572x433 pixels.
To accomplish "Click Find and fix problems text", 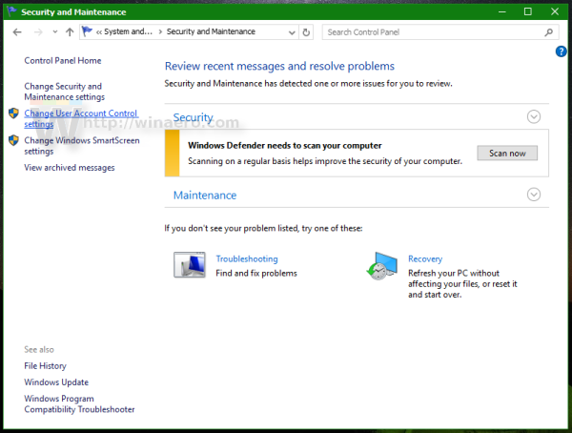I will [x=256, y=273].
